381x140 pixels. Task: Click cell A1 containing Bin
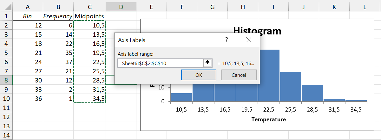[28, 16]
